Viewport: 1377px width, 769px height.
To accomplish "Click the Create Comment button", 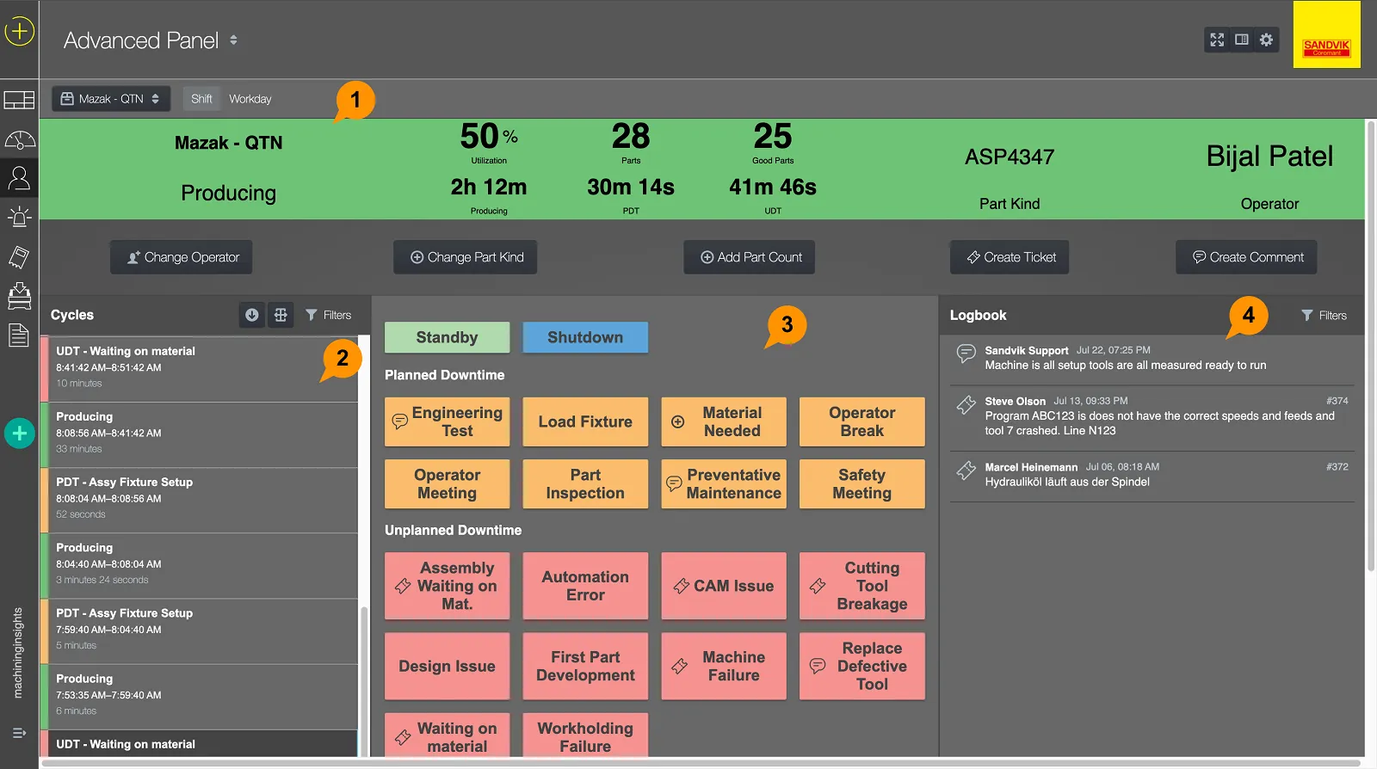I will tap(1246, 257).
